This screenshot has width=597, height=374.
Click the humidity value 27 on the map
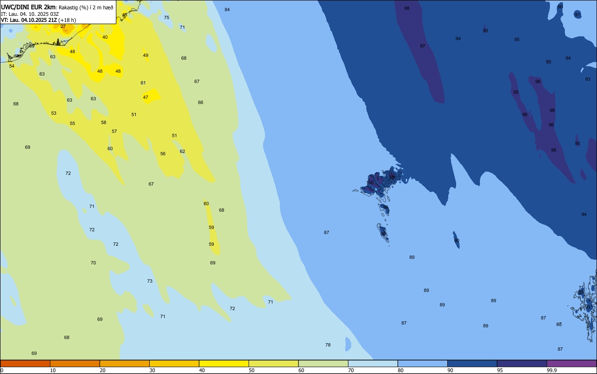point(63,26)
